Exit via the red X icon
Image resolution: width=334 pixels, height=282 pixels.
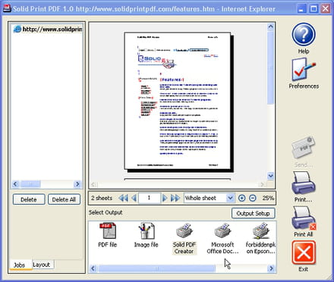pos(304,252)
